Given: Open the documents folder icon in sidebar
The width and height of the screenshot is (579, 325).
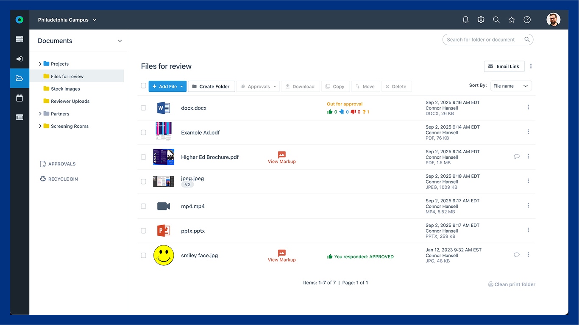Looking at the screenshot, I should 19,78.
